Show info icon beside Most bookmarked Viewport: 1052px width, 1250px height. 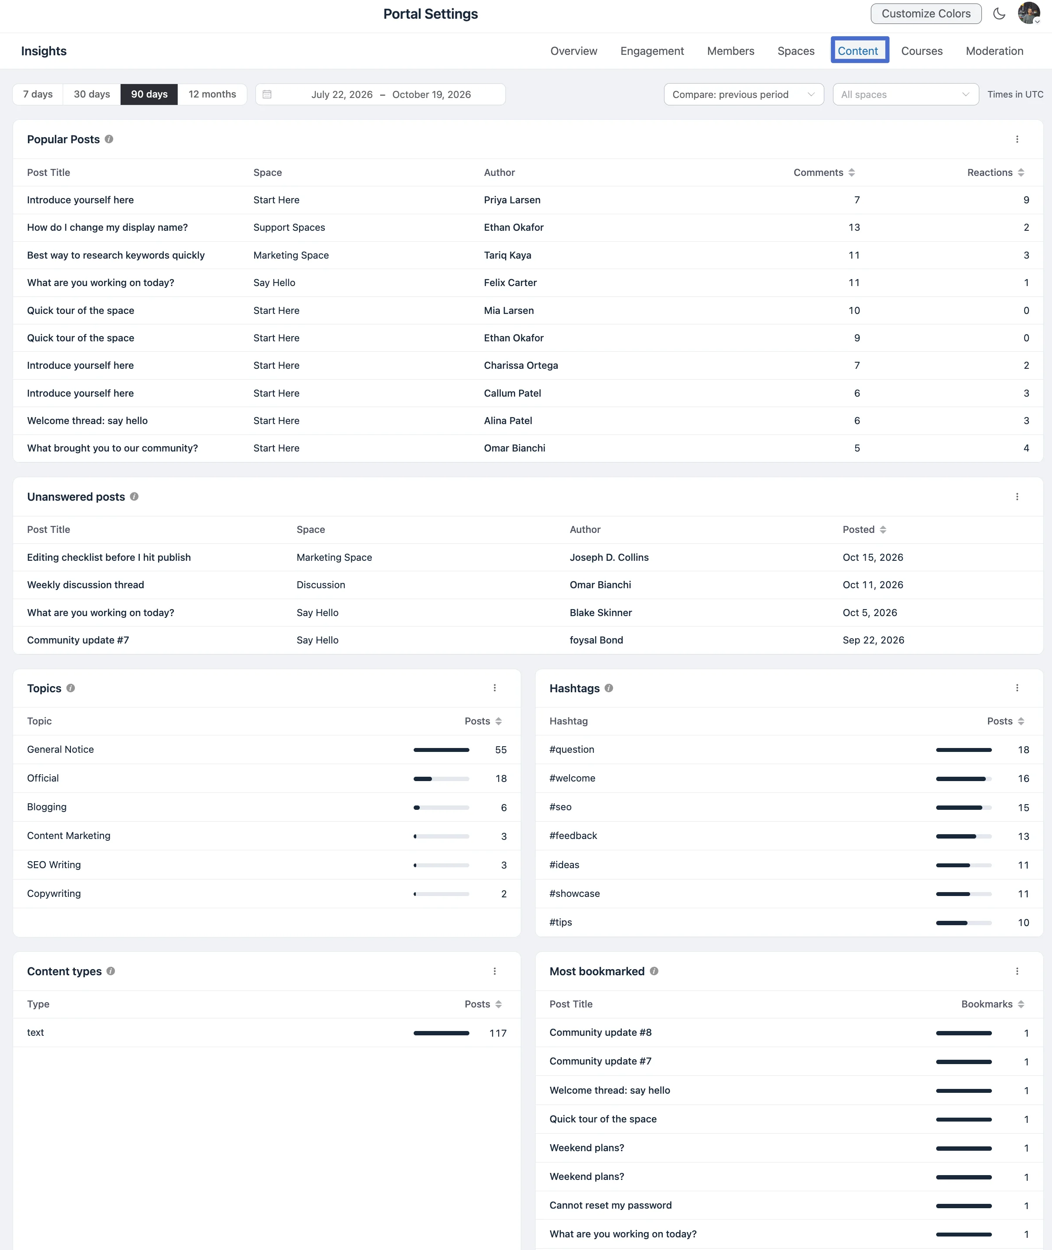coord(654,971)
